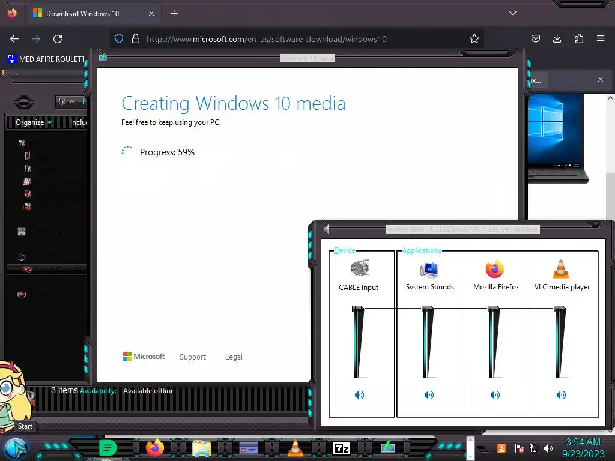Image resolution: width=615 pixels, height=461 pixels.
Task: Click Volume Mixer title bar speaker icon
Action: pyautogui.click(x=327, y=229)
